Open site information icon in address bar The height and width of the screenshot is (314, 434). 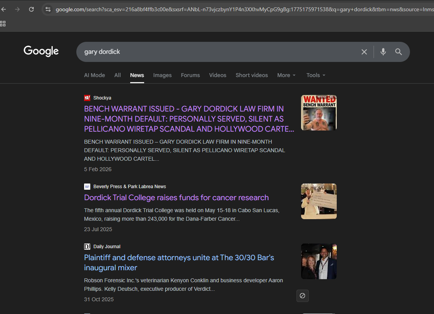coord(48,9)
